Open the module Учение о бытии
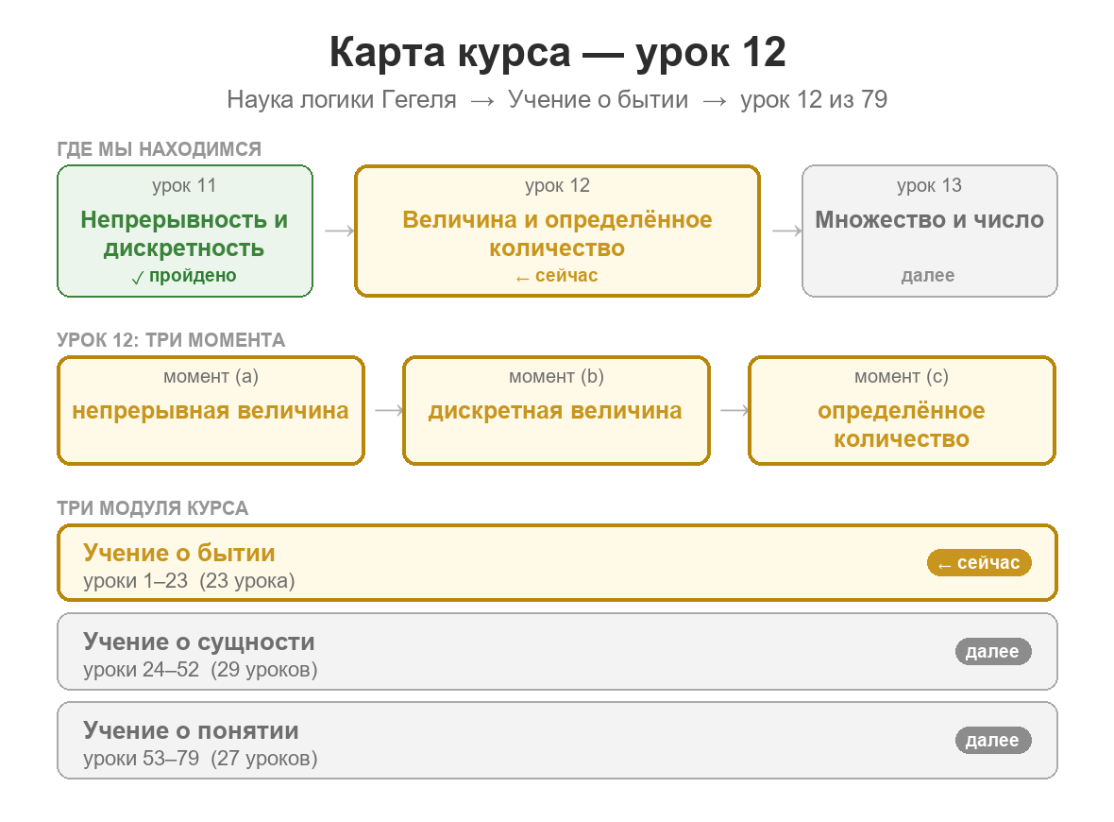1114x822 pixels. point(557,562)
